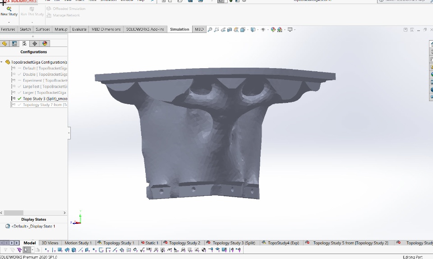Open the PropertyManager tab icon
The height and width of the screenshot is (259, 433).
pyautogui.click(x=14, y=43)
